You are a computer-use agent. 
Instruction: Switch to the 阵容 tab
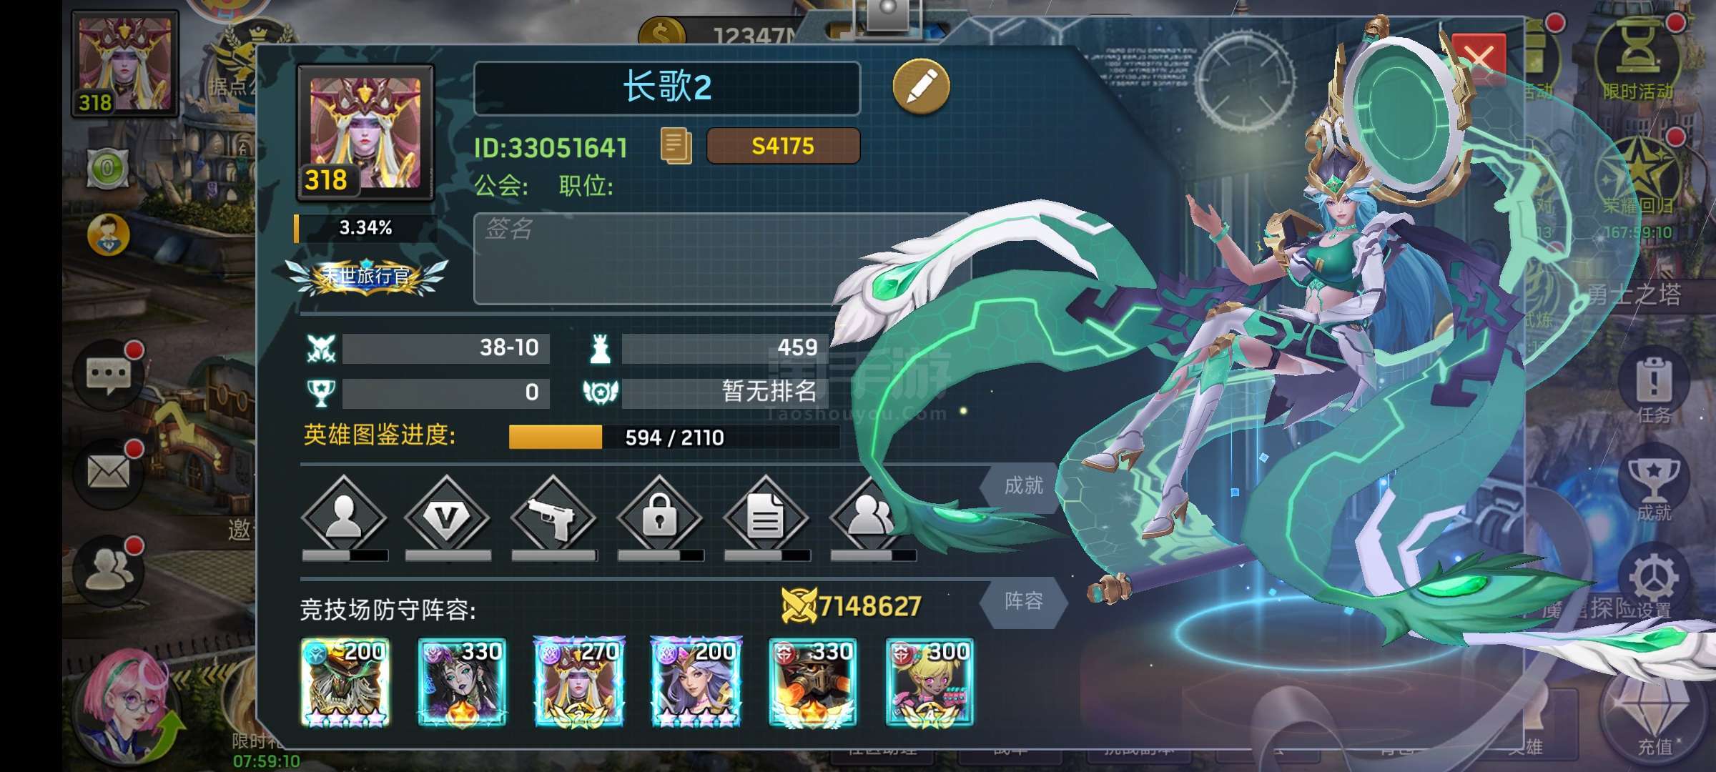1023,601
